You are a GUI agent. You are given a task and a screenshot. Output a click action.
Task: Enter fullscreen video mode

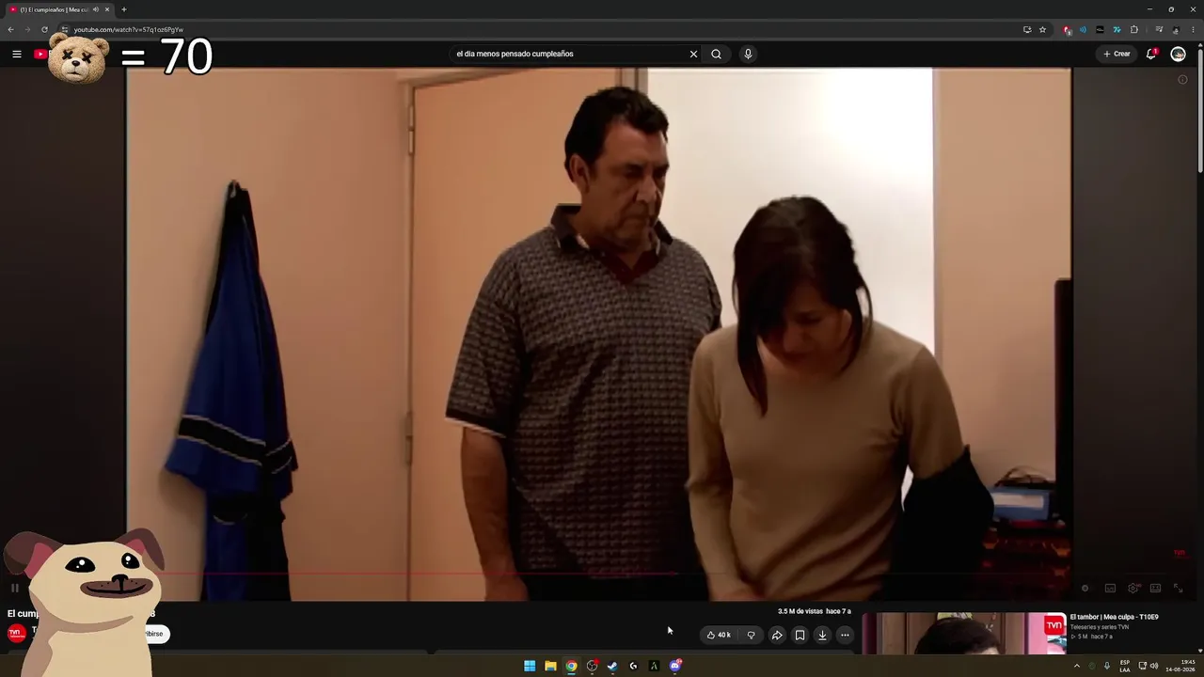pos(1178,588)
